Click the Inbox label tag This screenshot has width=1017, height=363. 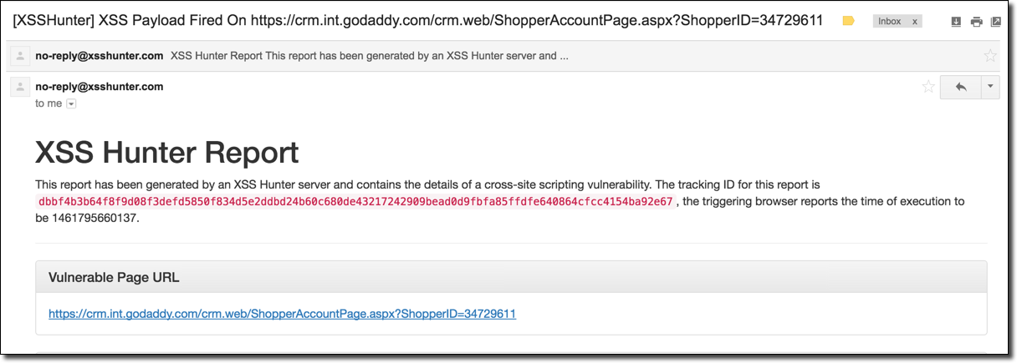click(889, 22)
